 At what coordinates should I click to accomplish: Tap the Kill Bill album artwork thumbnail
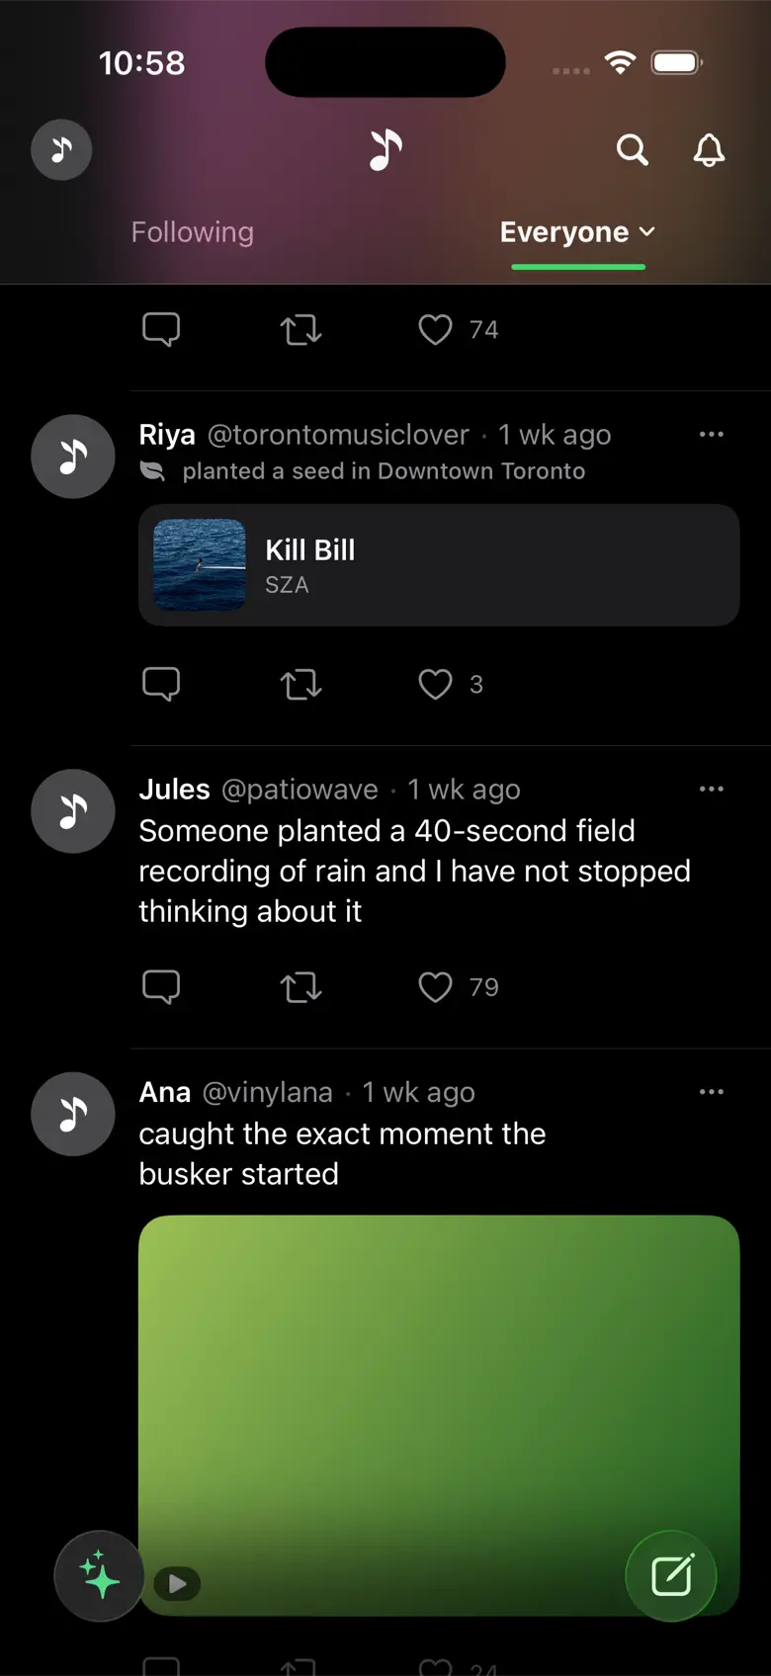200,565
